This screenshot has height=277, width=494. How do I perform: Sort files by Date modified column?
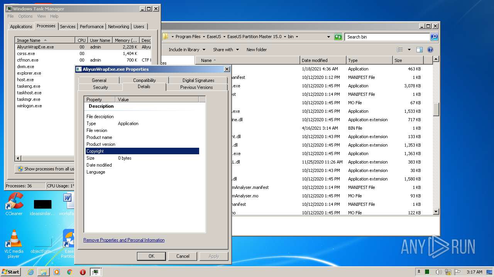coord(323,60)
